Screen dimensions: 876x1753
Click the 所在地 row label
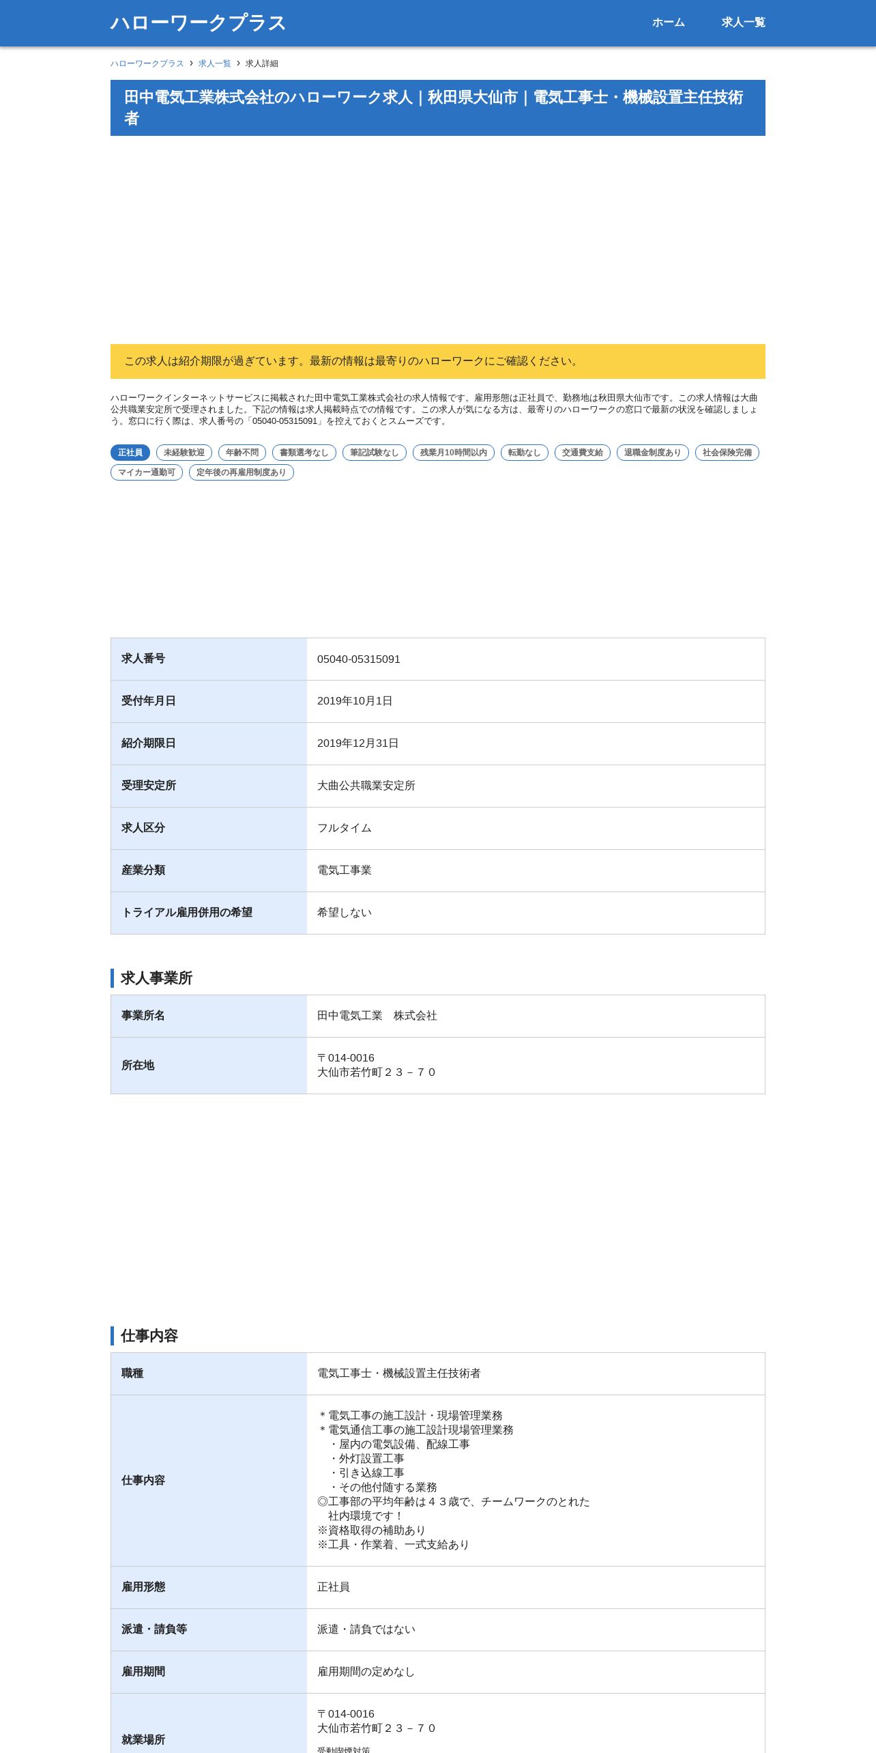(138, 1066)
